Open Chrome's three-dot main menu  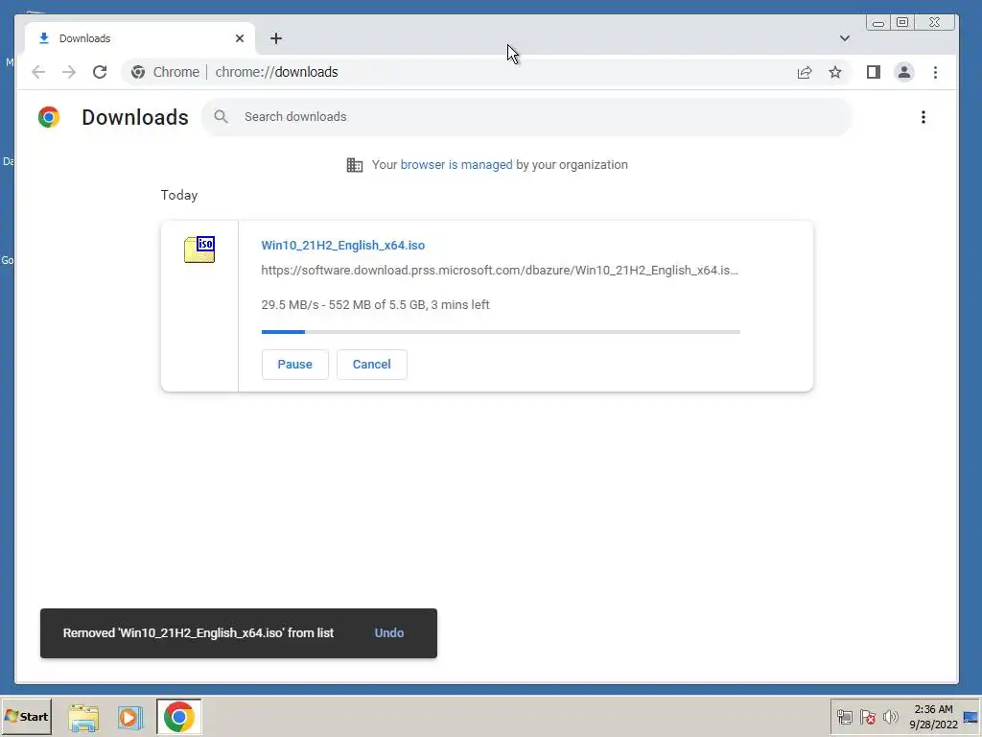tap(935, 72)
